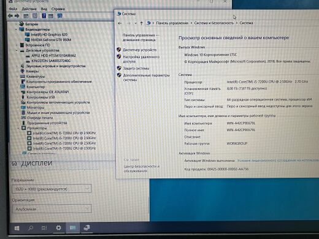Select Контроллеры запоминающих устройств item
Image resolution: width=319 pixels, height=239 pixels.
point(58,102)
